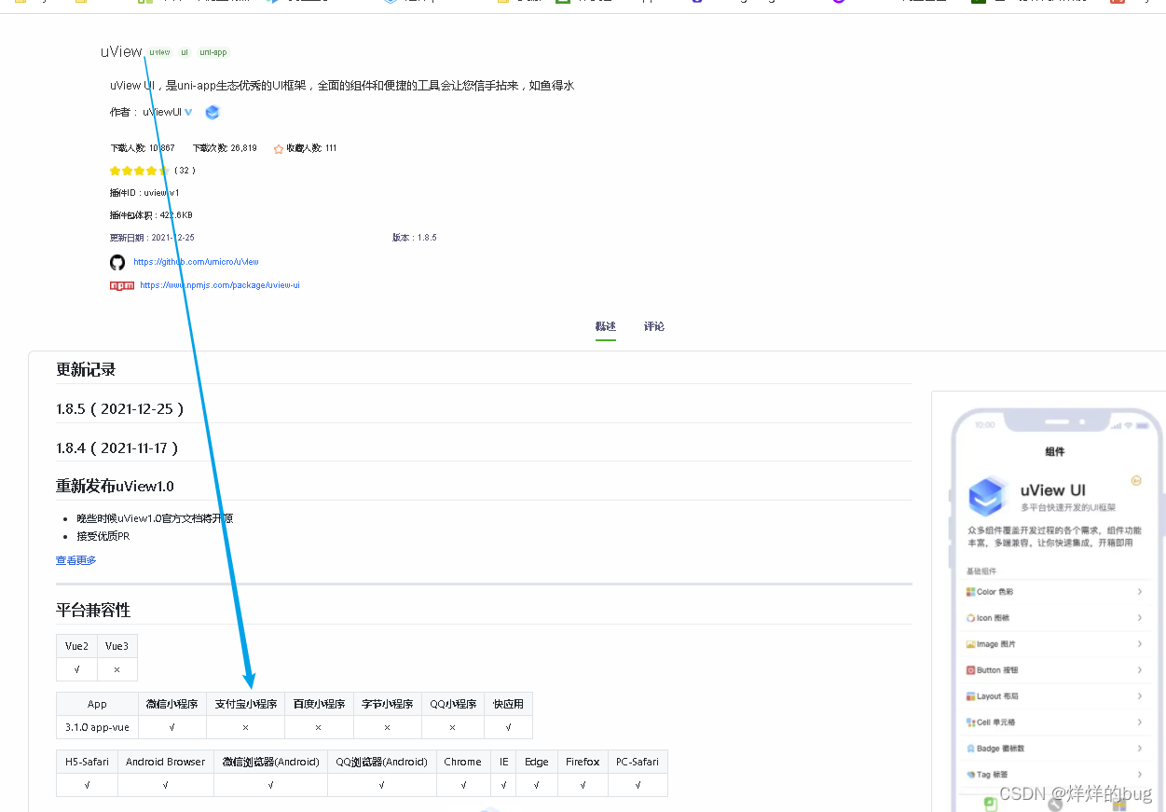Click the 接受优质PR bullet item

click(103, 536)
